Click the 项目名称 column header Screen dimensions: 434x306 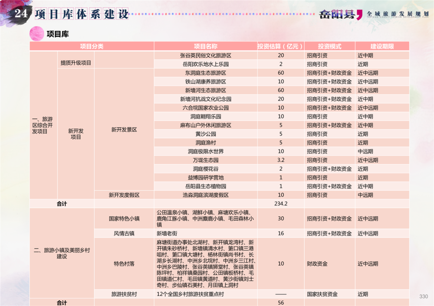coord(205,46)
